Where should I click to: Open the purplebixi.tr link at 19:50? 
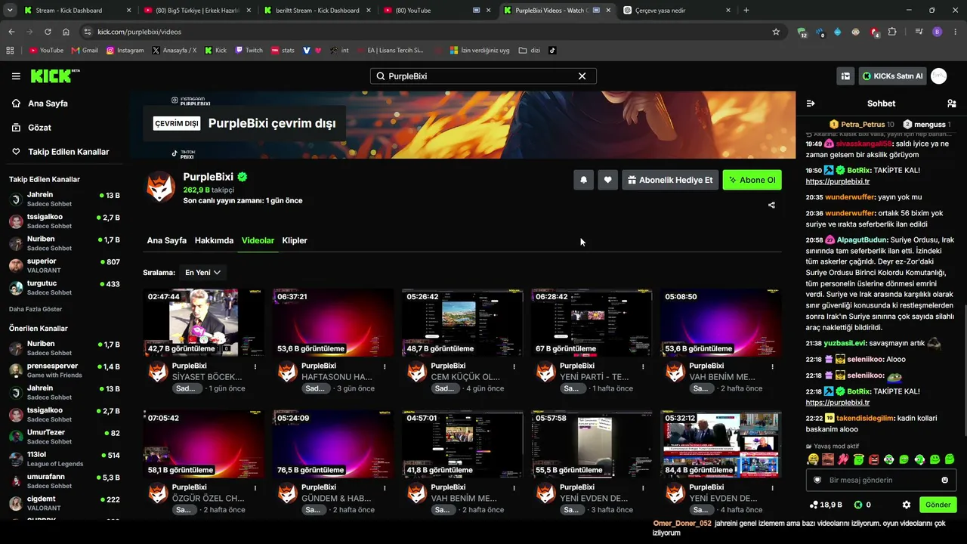click(837, 181)
